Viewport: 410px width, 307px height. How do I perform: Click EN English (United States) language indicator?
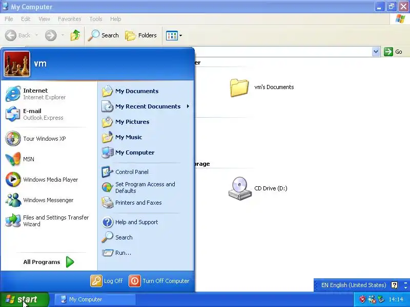353,285
